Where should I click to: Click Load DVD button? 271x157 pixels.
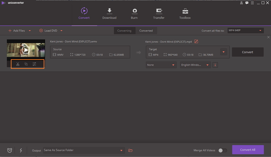click(x=48, y=31)
